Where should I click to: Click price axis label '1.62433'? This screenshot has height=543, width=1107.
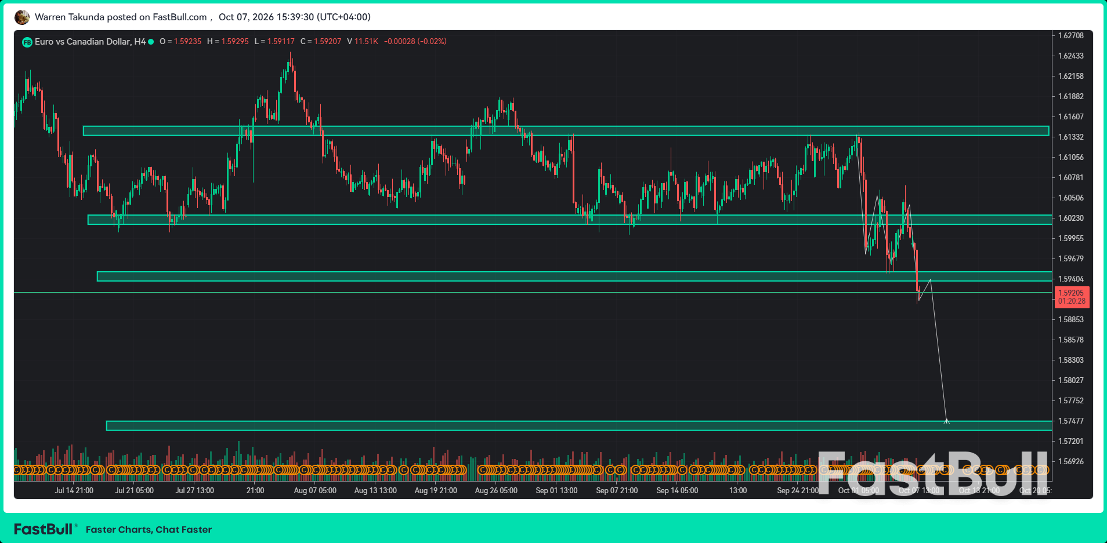click(x=1070, y=56)
